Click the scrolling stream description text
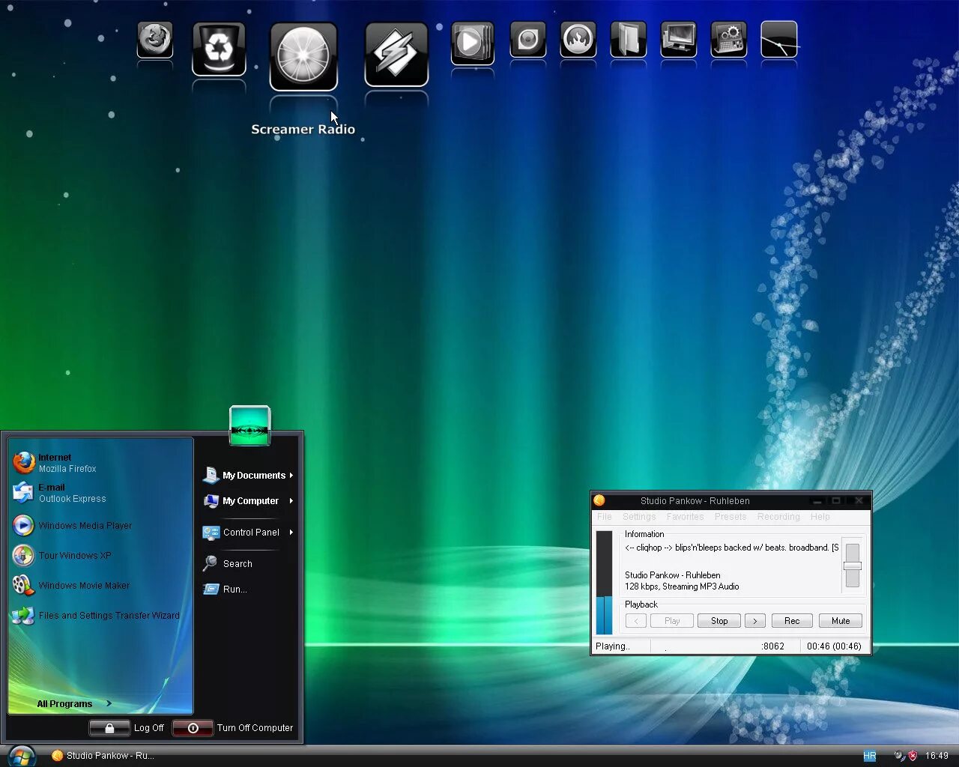The width and height of the screenshot is (959, 767). pyautogui.click(x=731, y=548)
